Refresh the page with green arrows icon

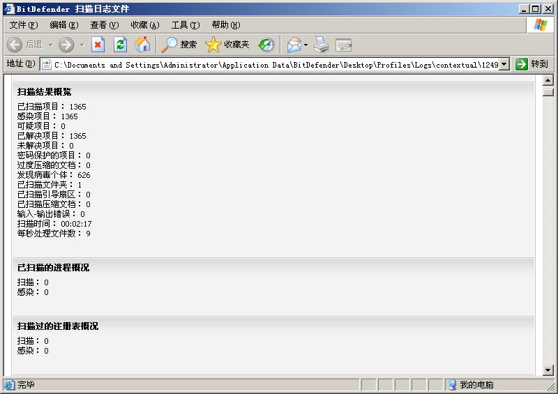pos(120,45)
